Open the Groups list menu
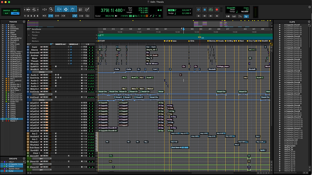This screenshot has height=175, width=312. pyautogui.click(x=24, y=159)
